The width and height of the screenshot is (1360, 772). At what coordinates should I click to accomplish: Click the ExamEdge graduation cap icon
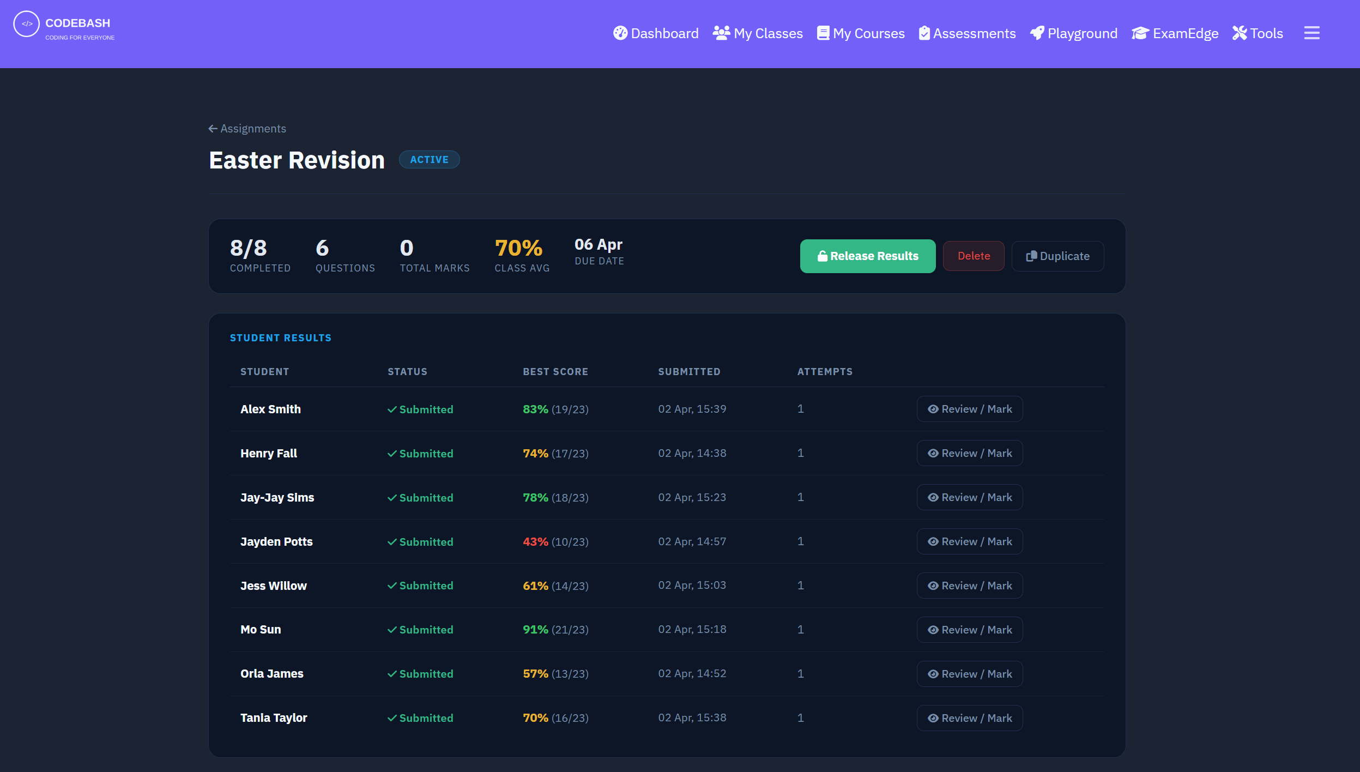(x=1140, y=33)
